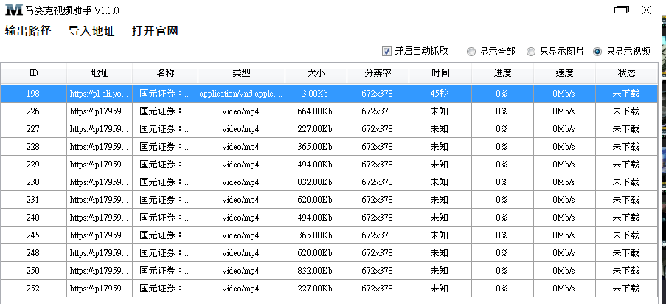Select row with ID 229
666x304 pixels.
point(329,164)
